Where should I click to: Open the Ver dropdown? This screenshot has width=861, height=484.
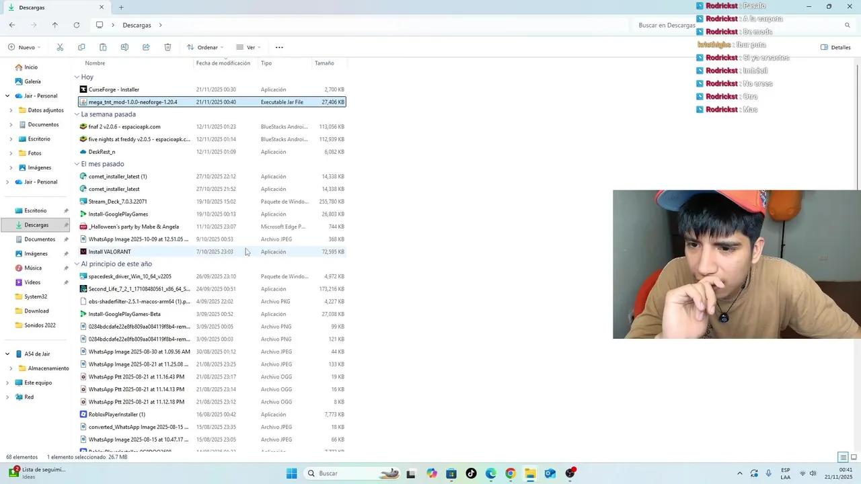(248, 47)
